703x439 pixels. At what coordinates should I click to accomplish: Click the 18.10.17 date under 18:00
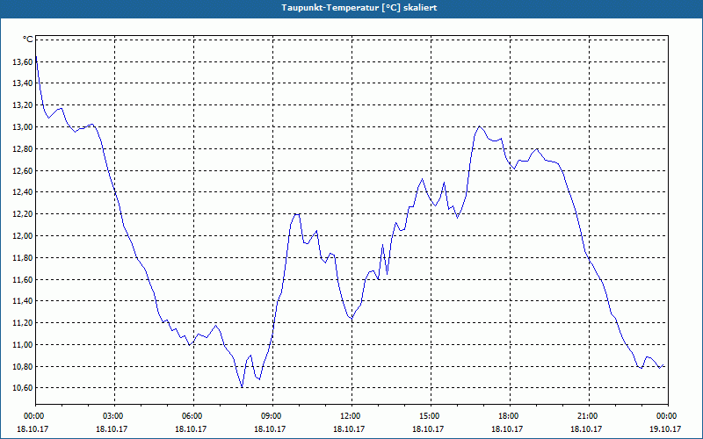[507, 428]
